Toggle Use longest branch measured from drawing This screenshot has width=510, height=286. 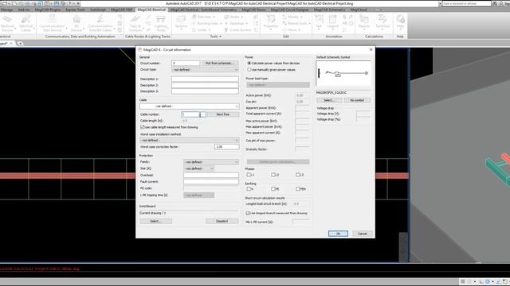pos(248,214)
